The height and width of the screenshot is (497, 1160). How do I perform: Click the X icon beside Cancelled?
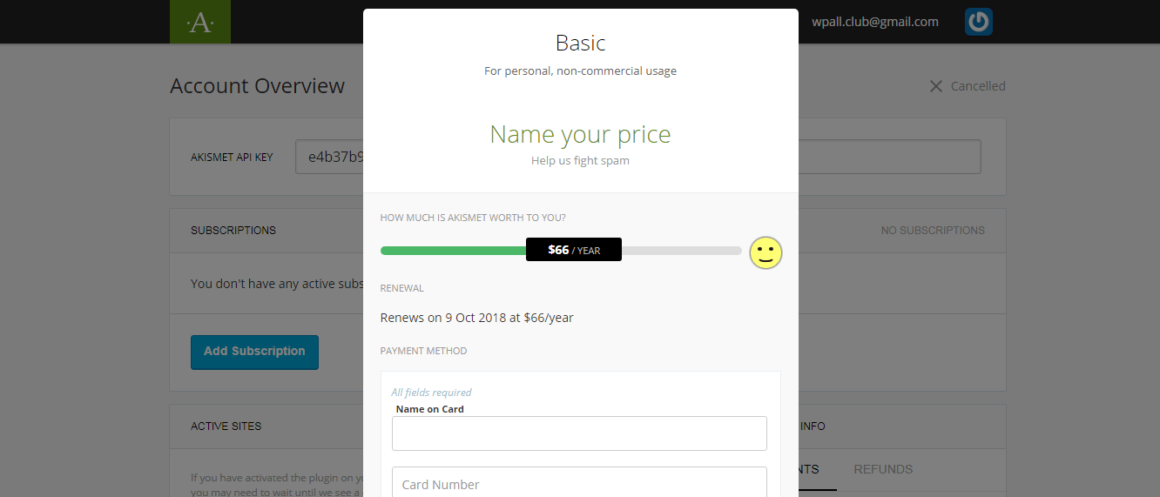pyautogui.click(x=936, y=86)
